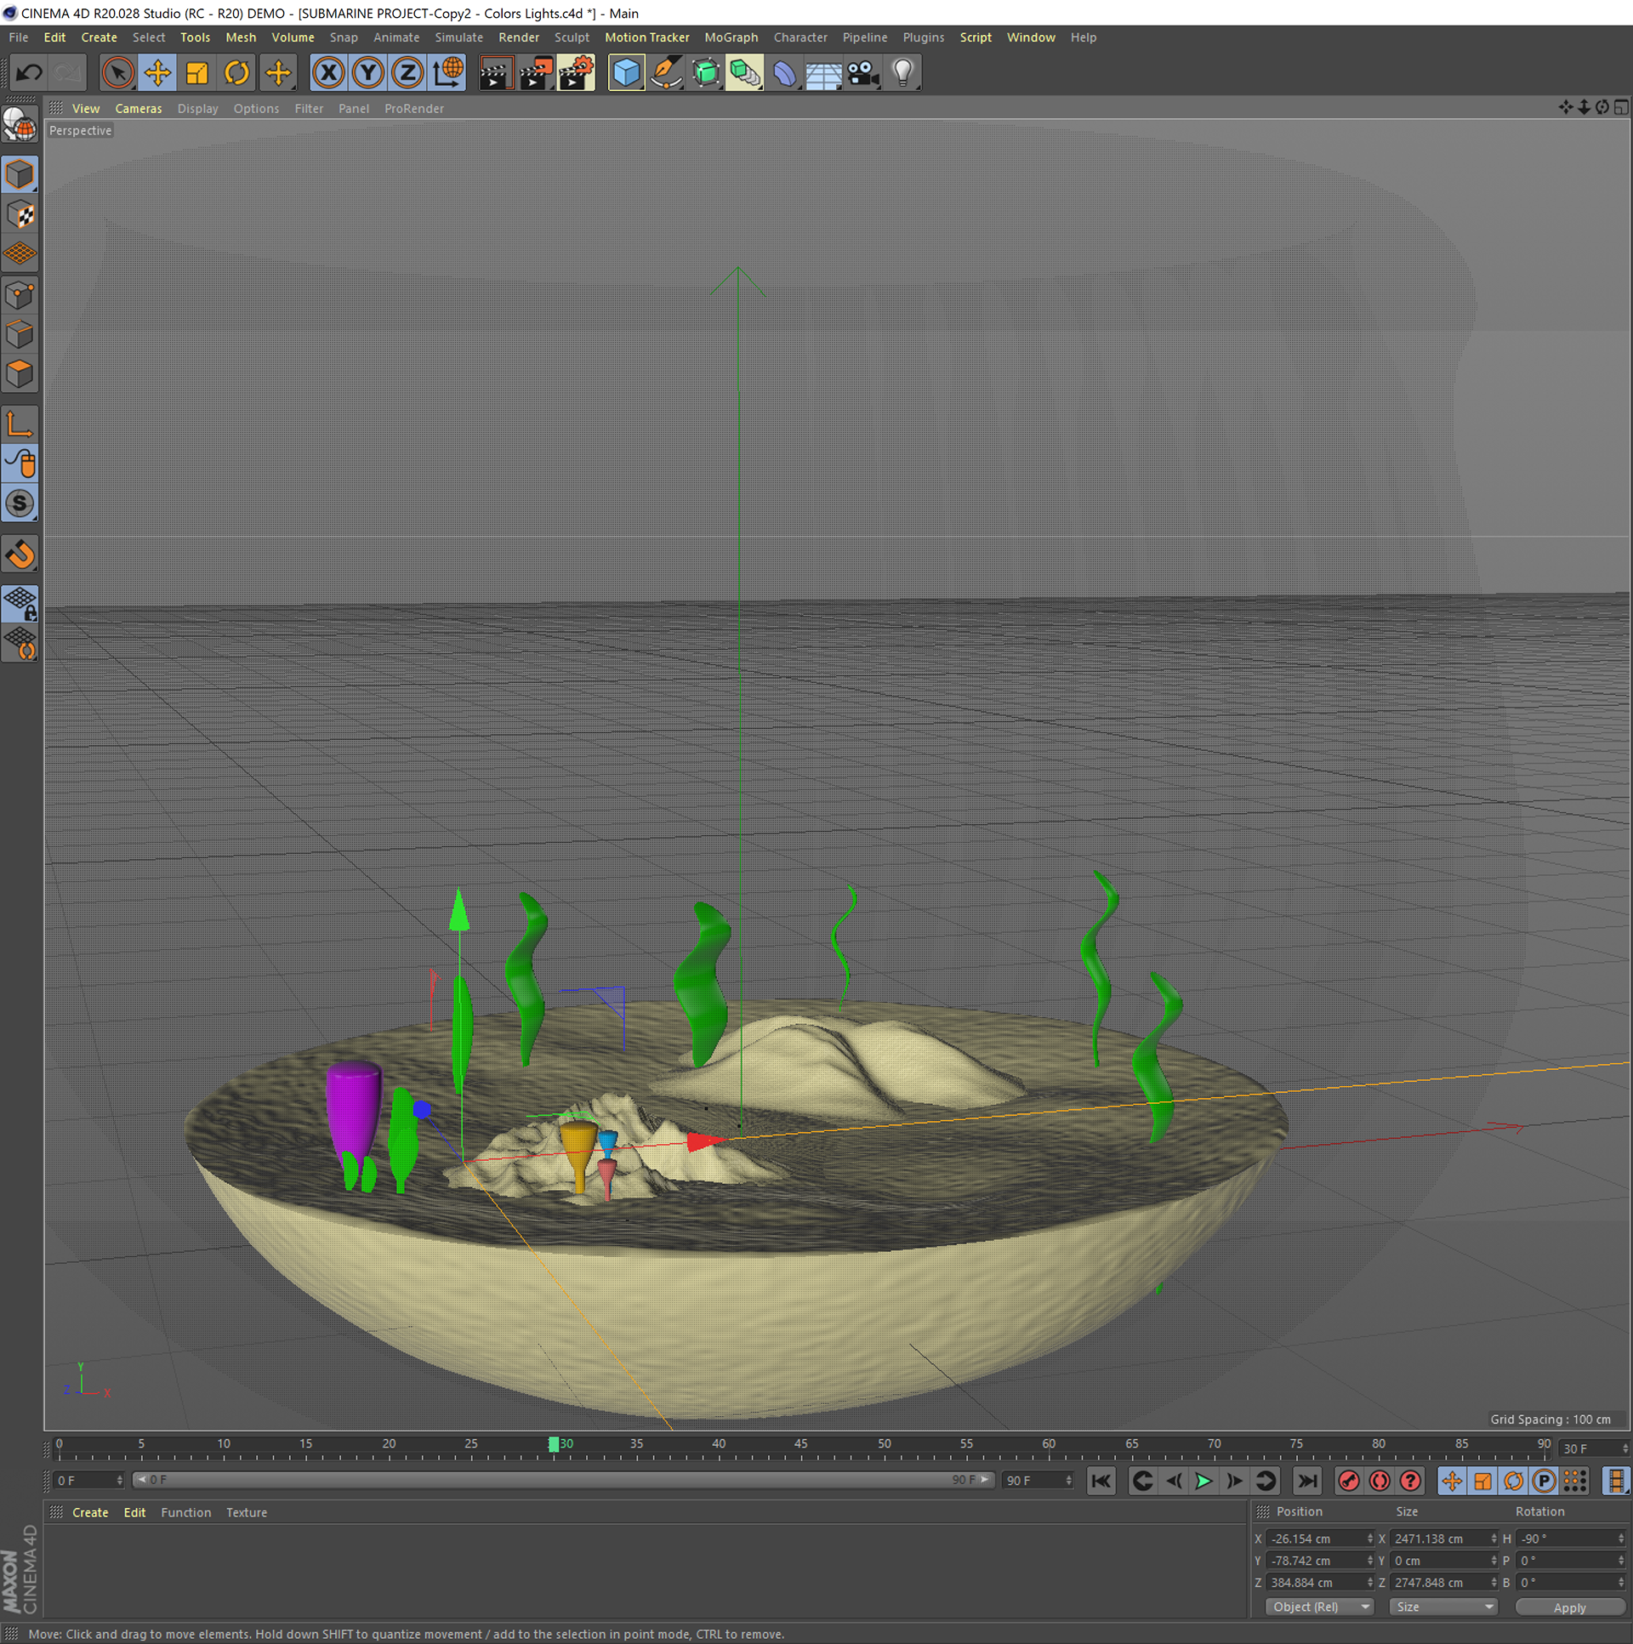Image resolution: width=1633 pixels, height=1644 pixels.
Task: Click the Undo arrow icon
Action: tap(30, 73)
